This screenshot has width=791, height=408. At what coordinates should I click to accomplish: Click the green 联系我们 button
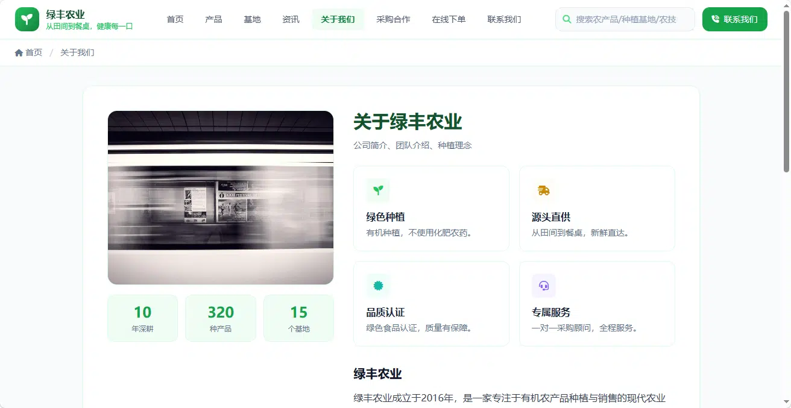[x=734, y=19]
